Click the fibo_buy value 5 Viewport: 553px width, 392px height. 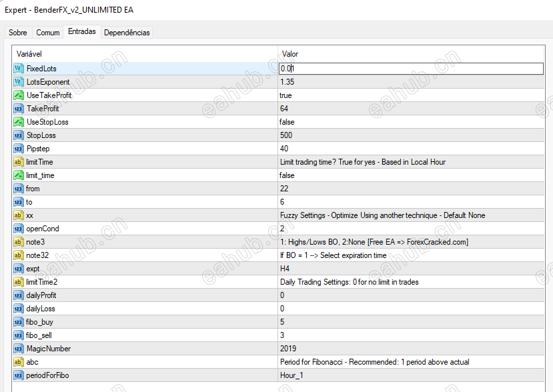pos(282,322)
